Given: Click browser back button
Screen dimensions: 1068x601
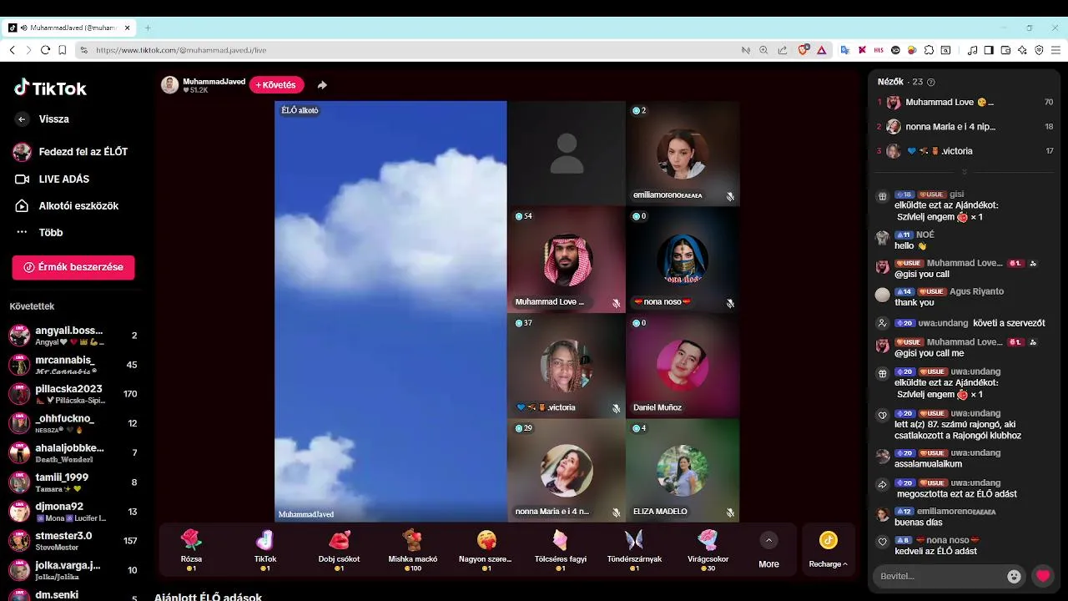Looking at the screenshot, I should [12, 50].
